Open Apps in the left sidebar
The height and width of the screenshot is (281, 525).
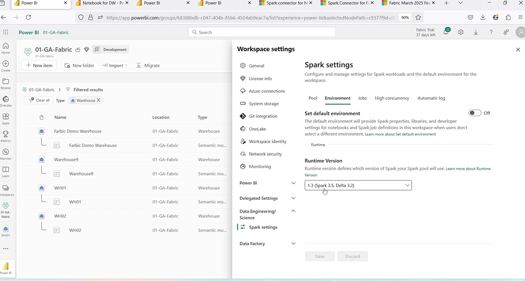point(6,119)
